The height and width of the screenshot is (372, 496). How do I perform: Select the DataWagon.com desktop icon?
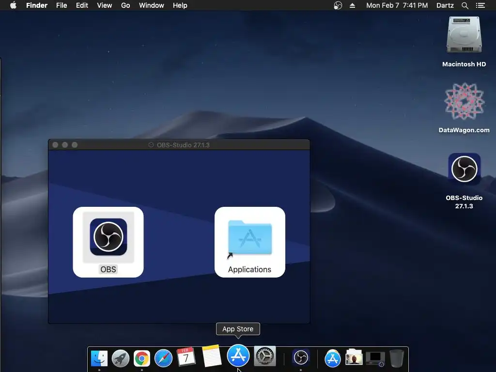[464, 102]
